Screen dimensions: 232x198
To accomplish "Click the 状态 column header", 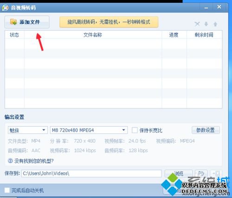I will (x=14, y=35).
